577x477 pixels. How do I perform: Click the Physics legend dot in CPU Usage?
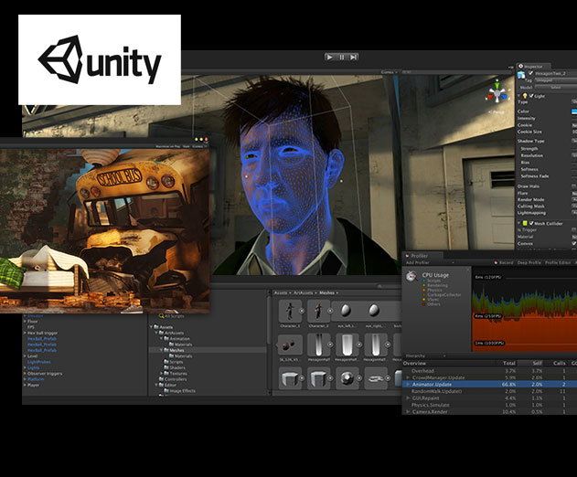pos(424,291)
